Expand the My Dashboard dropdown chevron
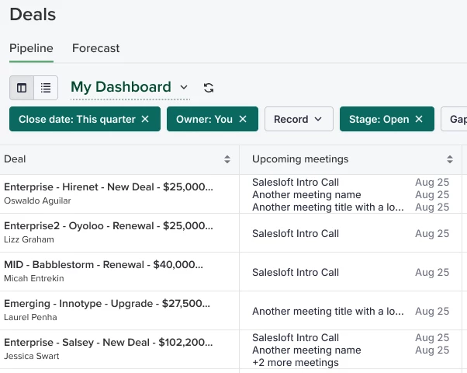The height and width of the screenshot is (373, 467). coord(184,87)
